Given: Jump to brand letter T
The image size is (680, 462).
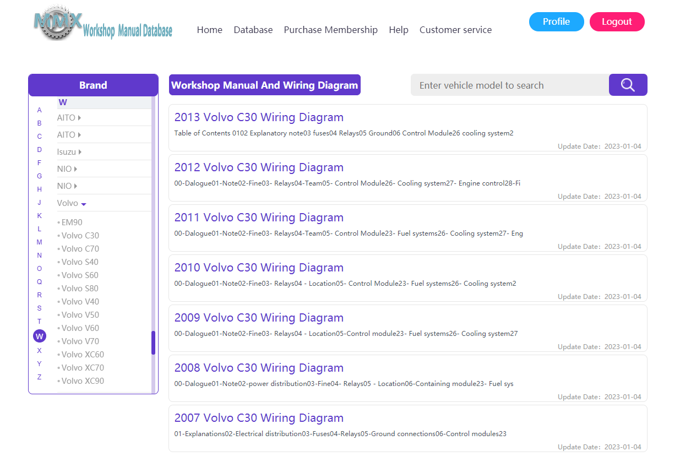Looking at the screenshot, I should (x=39, y=322).
